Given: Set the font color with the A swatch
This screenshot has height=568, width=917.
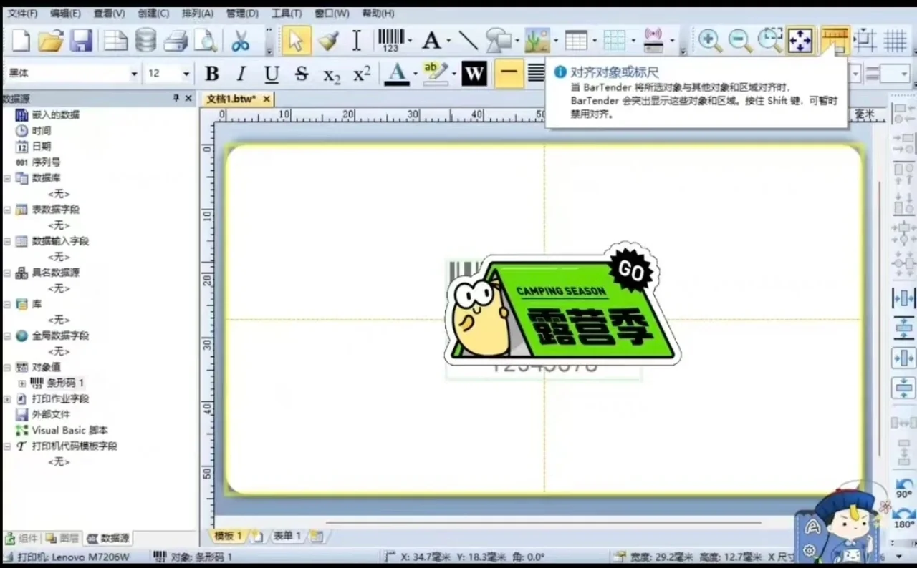Looking at the screenshot, I should (397, 74).
